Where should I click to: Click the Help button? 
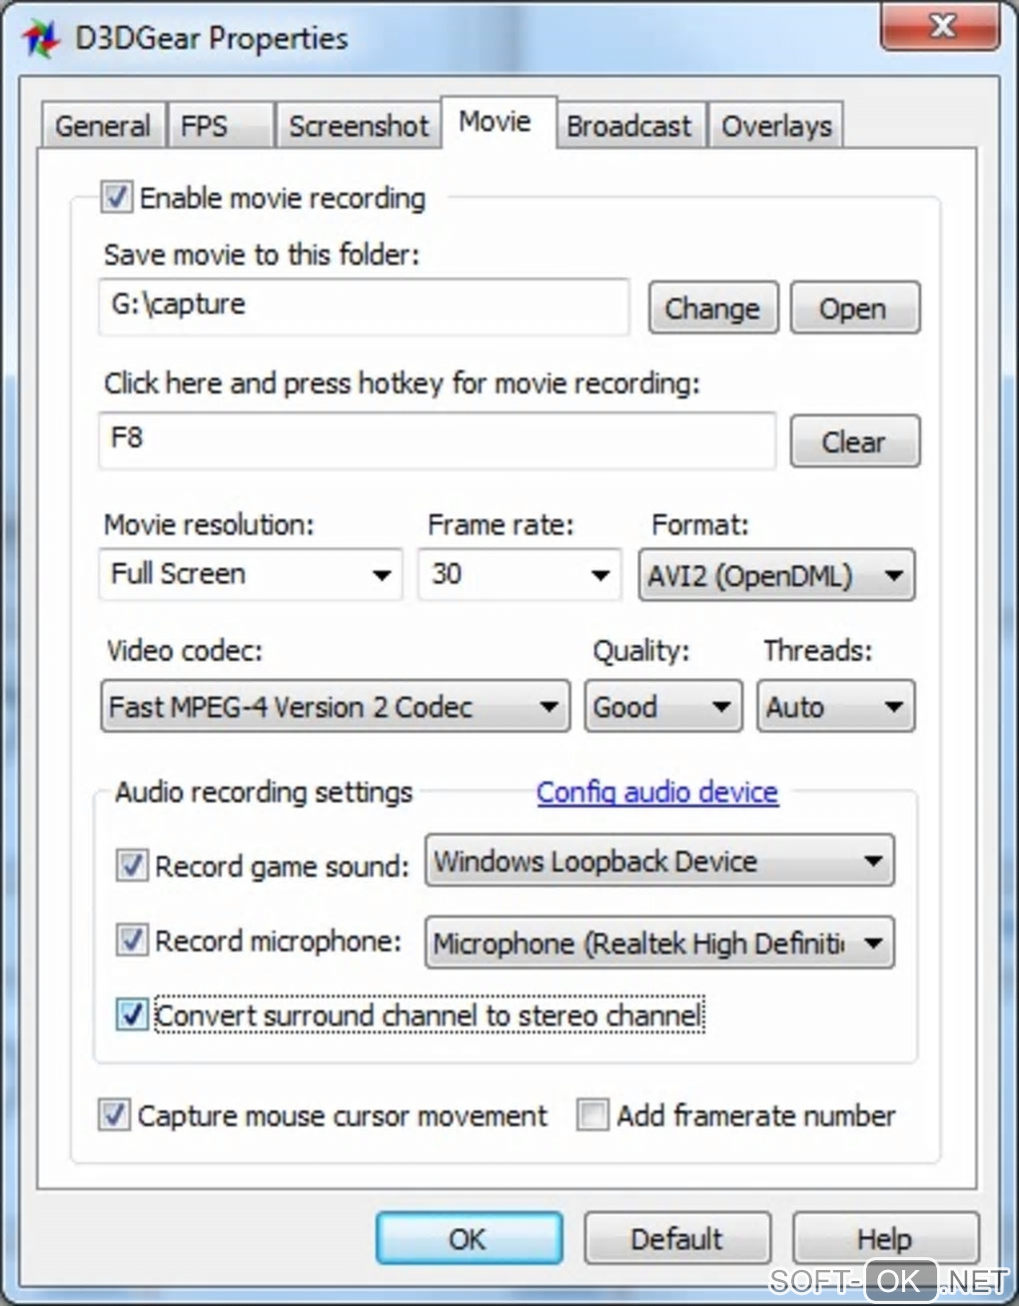pyautogui.click(x=885, y=1238)
